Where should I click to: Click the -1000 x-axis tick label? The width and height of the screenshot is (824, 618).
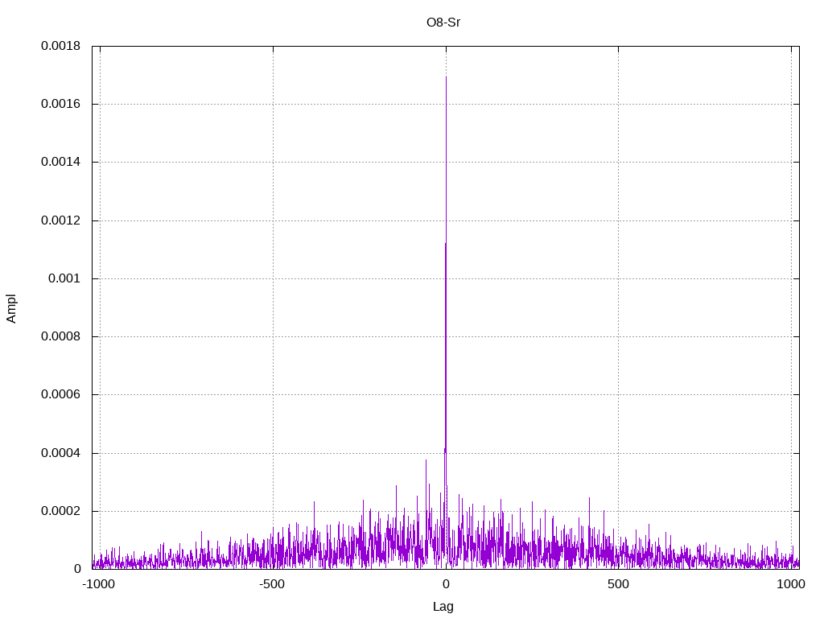(x=98, y=584)
